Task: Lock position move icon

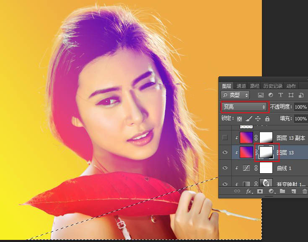Action: [x=258, y=119]
